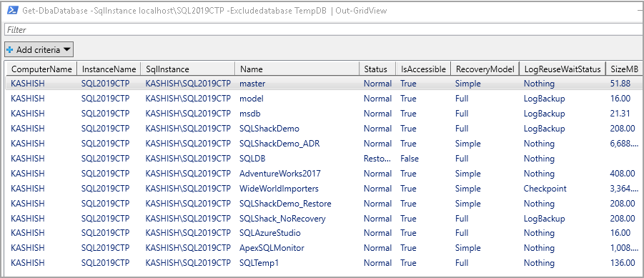
Task: Select the SQLShackDemo_Restore name cell
Action: (x=285, y=203)
